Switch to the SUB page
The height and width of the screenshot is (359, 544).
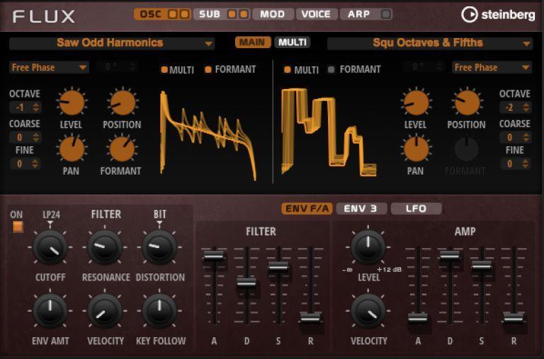pos(210,14)
